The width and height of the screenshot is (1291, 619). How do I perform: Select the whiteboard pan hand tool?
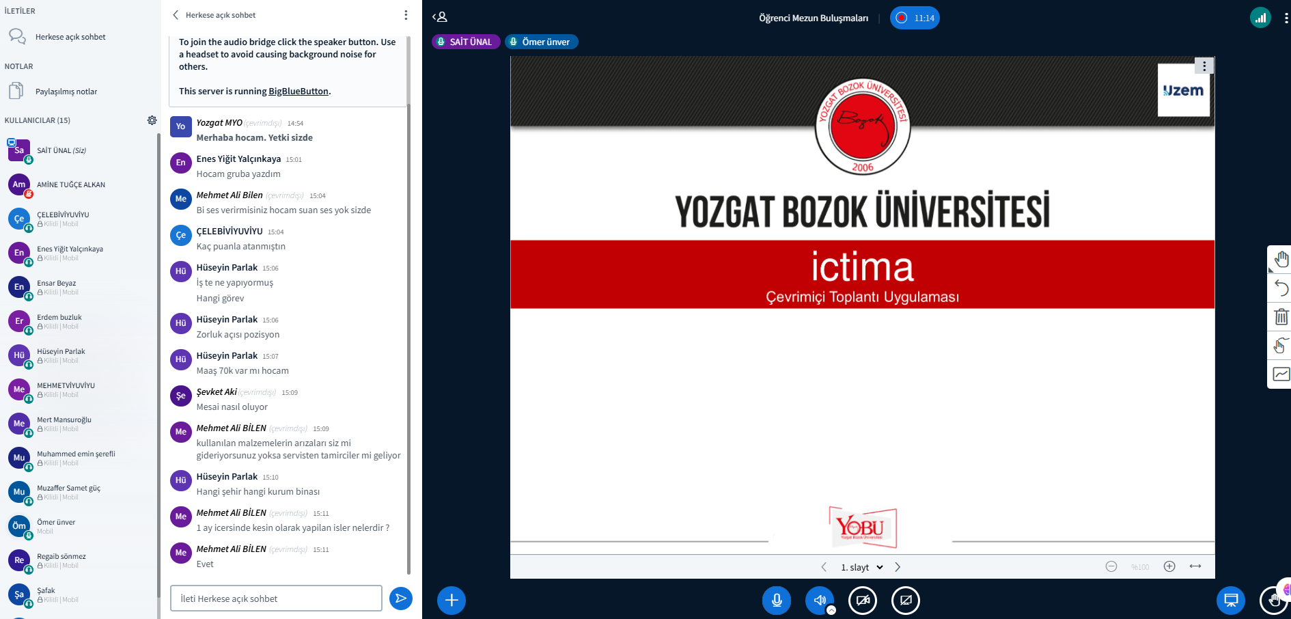[x=1281, y=259]
